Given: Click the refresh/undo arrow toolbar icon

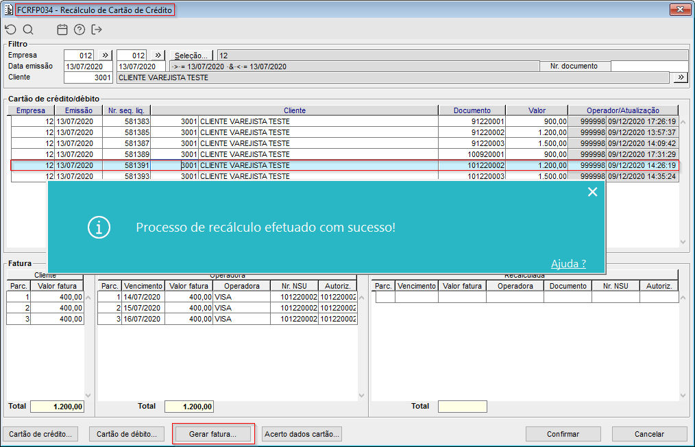Looking at the screenshot, I should click(x=11, y=29).
